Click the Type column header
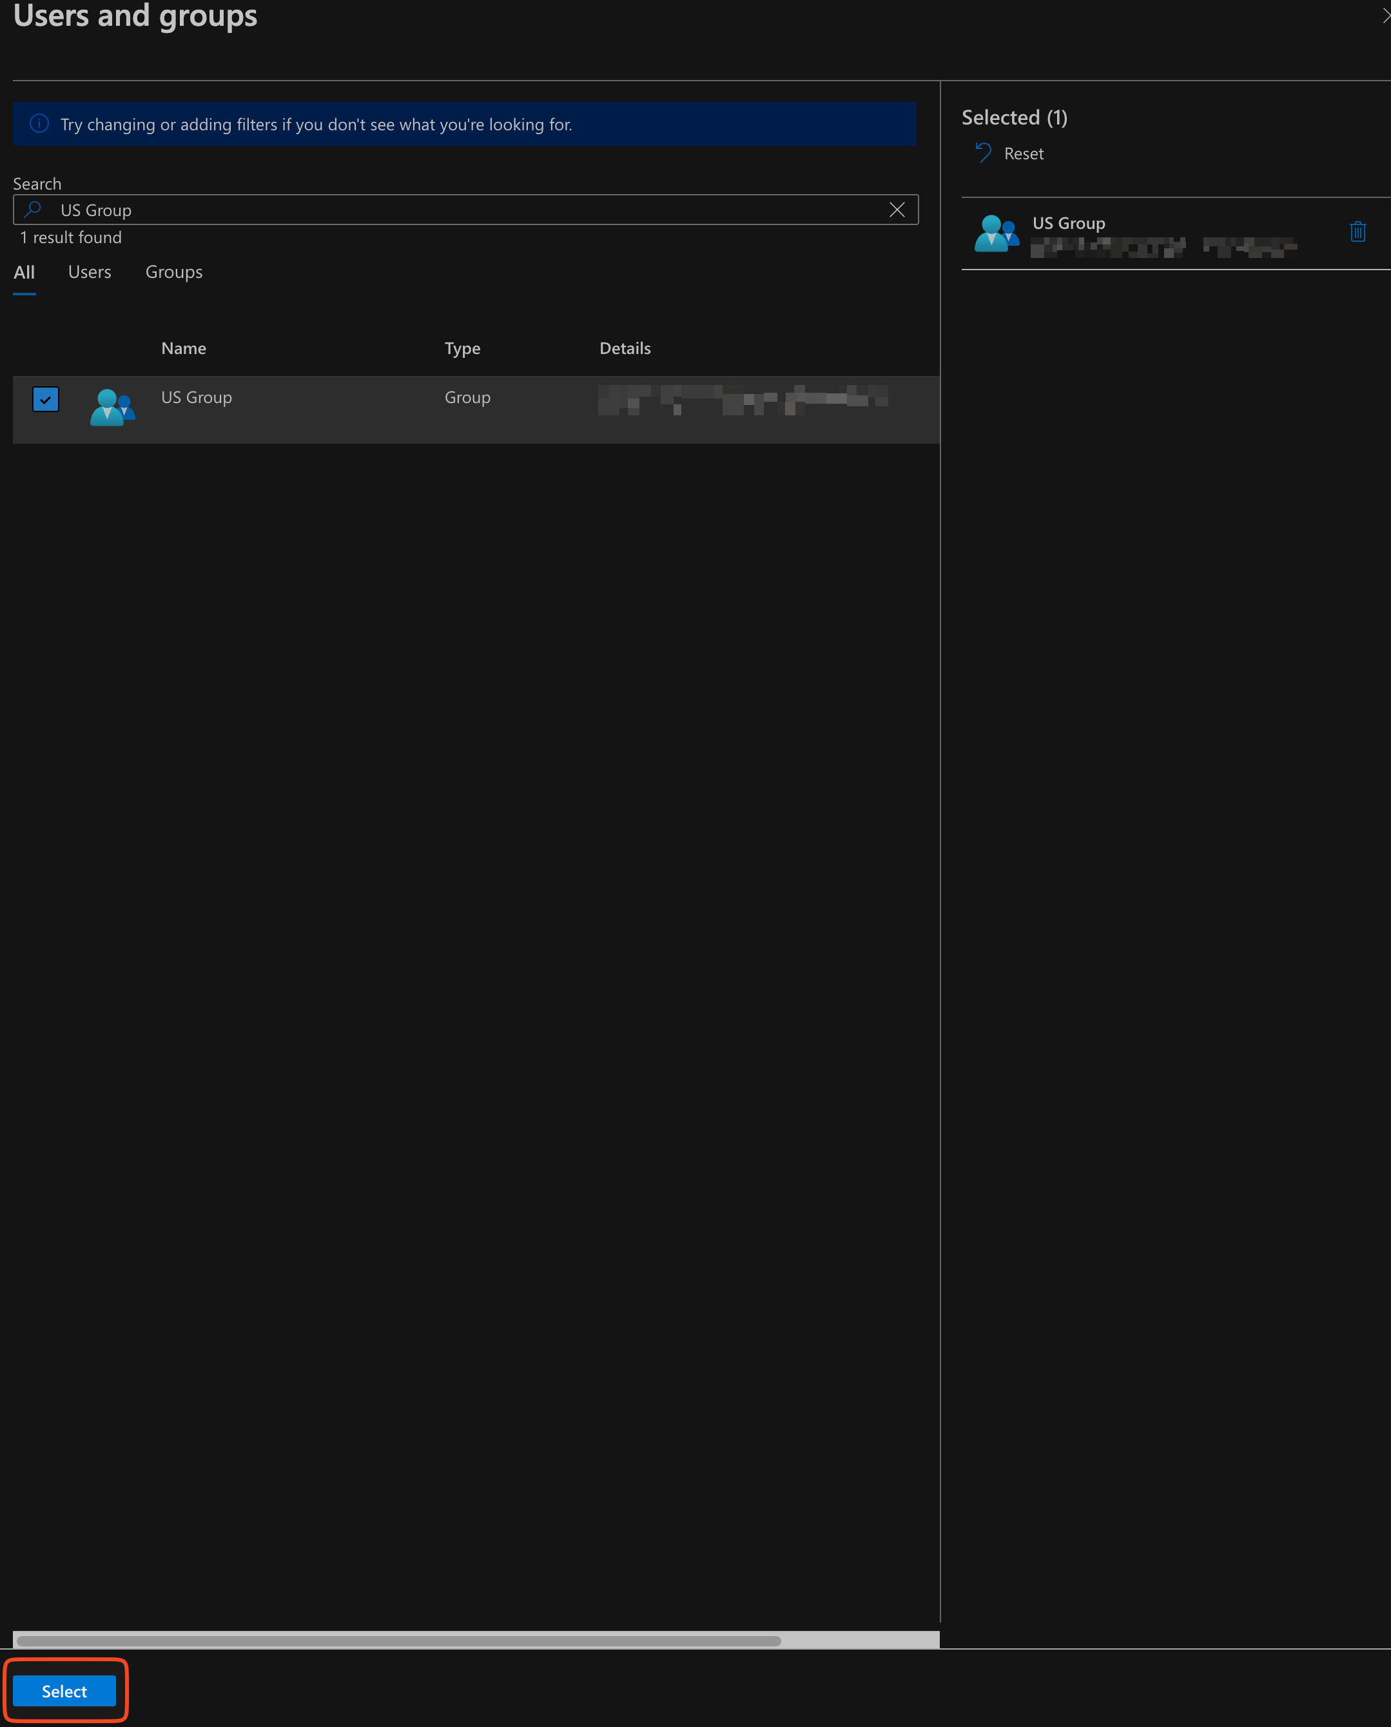Viewport: 1391px width, 1727px height. tap(462, 349)
